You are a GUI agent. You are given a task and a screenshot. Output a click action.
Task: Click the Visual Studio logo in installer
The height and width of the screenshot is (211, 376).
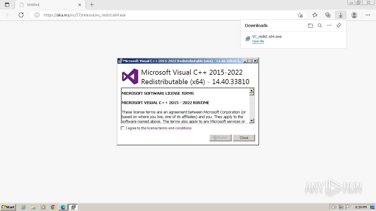tap(130, 76)
